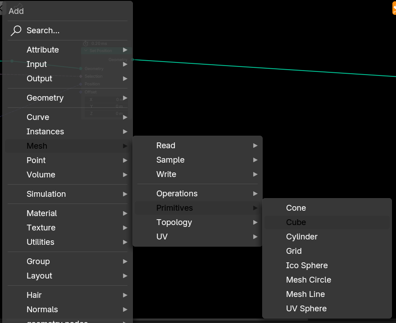Expand the Operations submenu
The height and width of the screenshot is (323, 396).
pyautogui.click(x=197, y=194)
